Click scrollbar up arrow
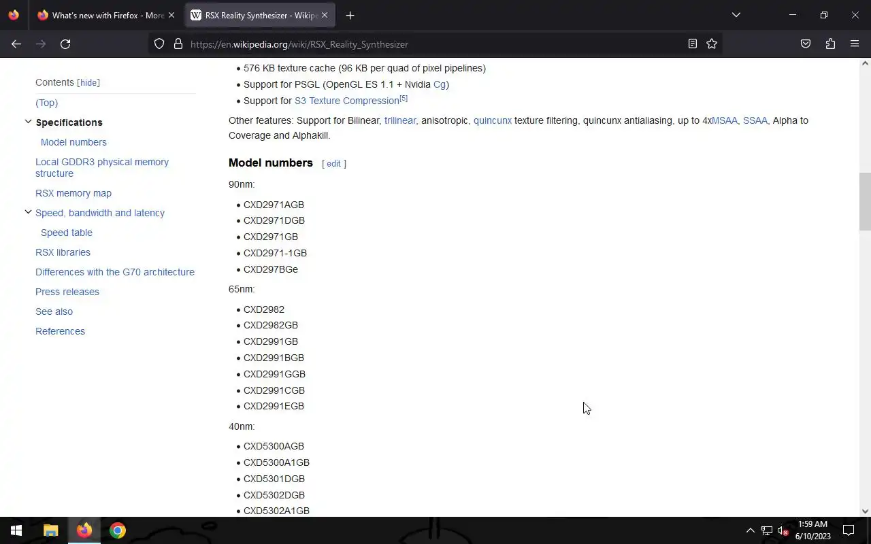Image resolution: width=871 pixels, height=544 pixels. tap(865, 63)
